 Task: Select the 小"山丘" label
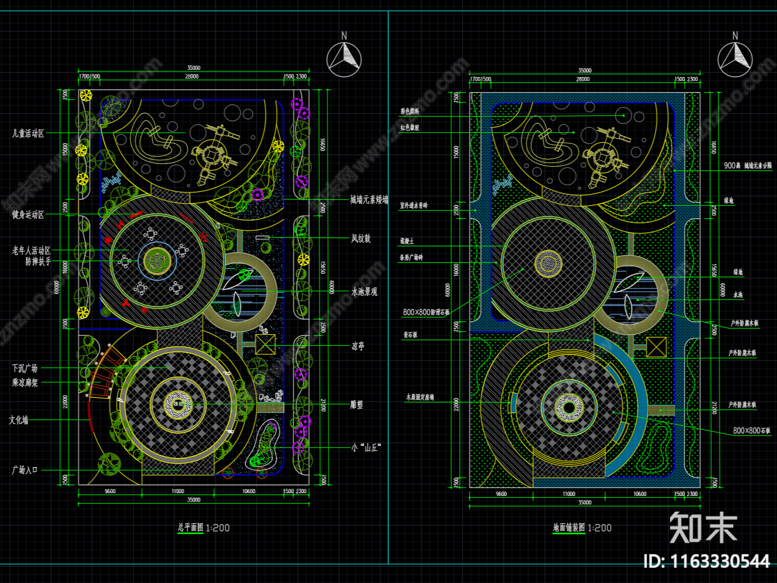click(366, 447)
